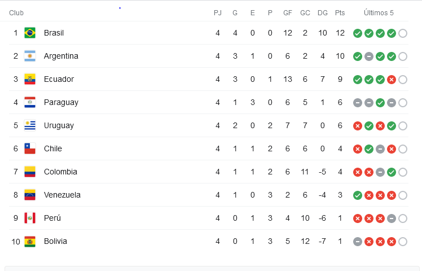422x271 pixels.
Task: Click the DG column header
Action: pos(322,12)
